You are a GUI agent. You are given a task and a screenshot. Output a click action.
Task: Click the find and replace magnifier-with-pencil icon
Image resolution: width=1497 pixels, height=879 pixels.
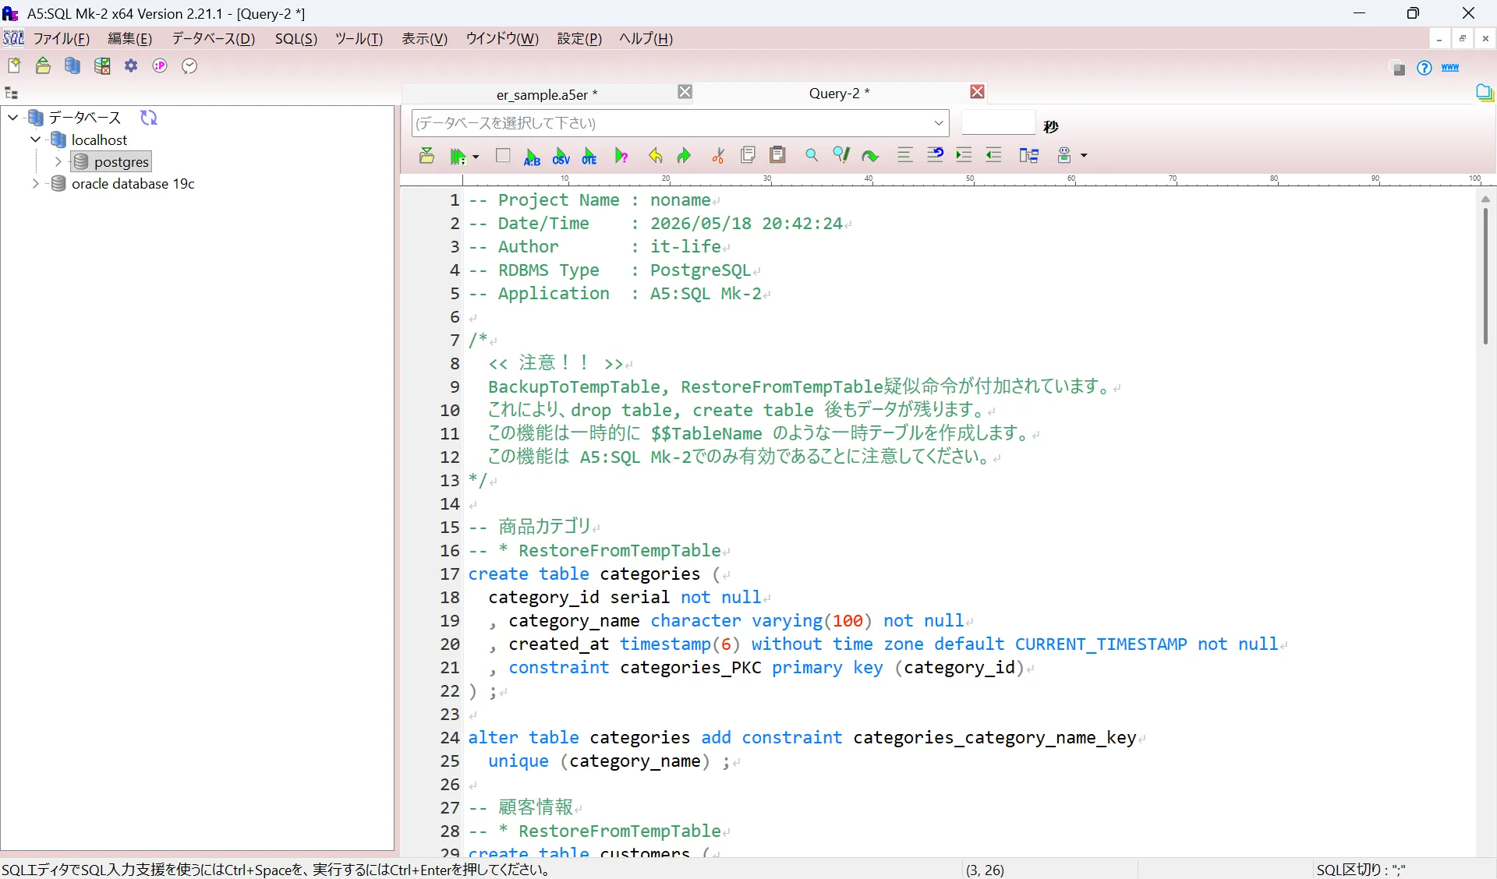click(x=841, y=155)
